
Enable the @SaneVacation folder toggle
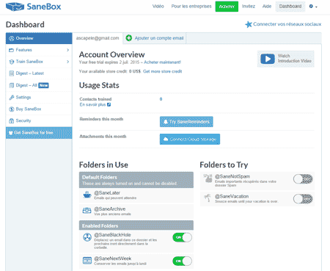[303, 199]
